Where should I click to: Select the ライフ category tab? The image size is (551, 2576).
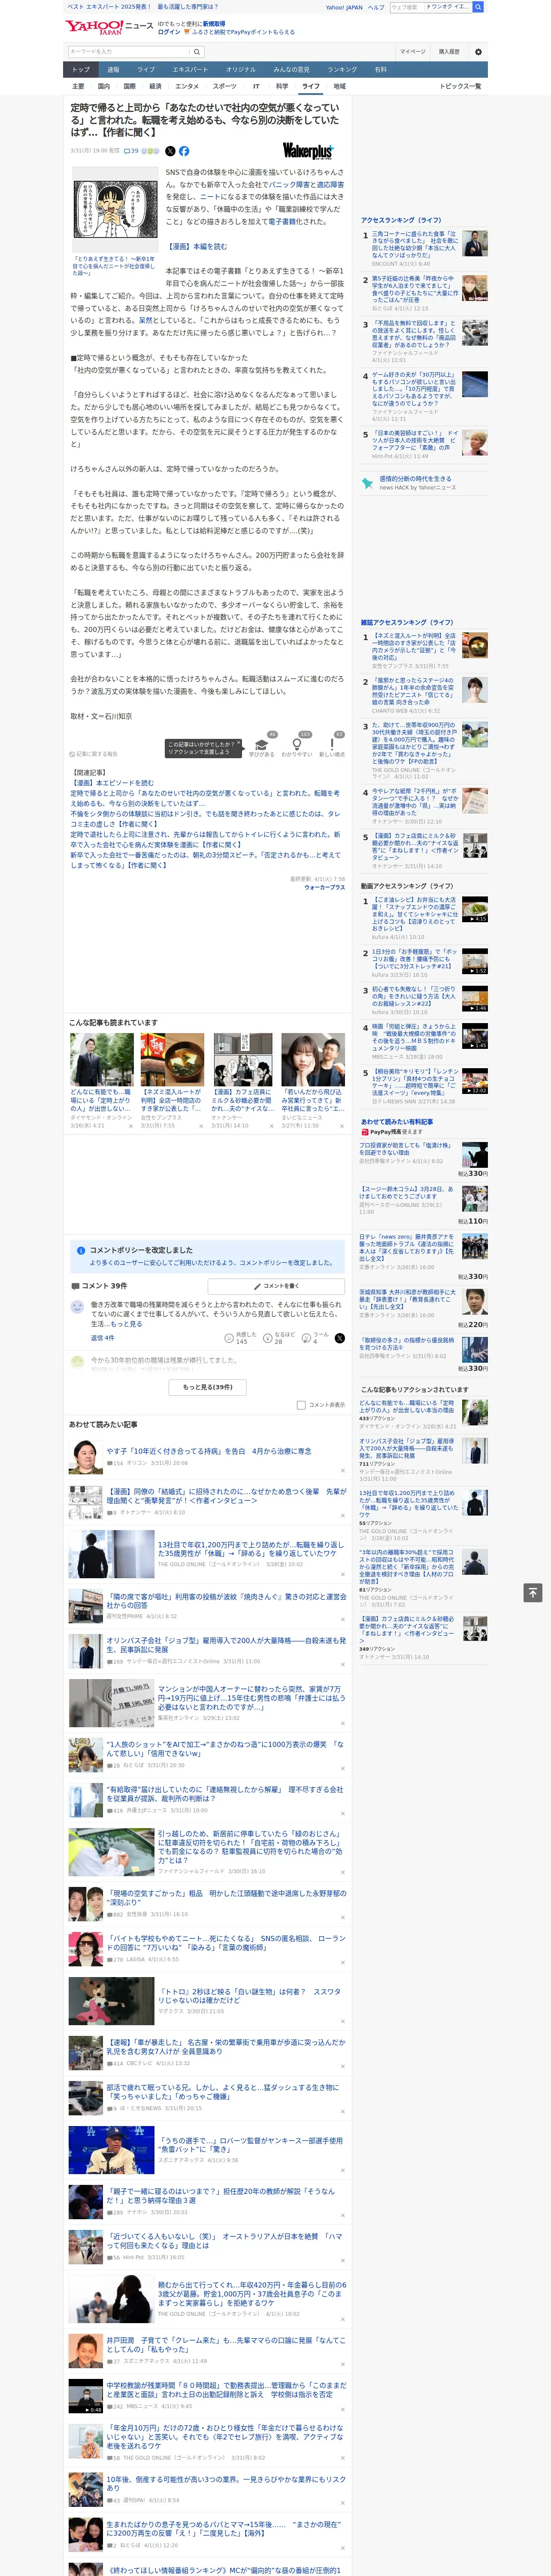(311, 86)
